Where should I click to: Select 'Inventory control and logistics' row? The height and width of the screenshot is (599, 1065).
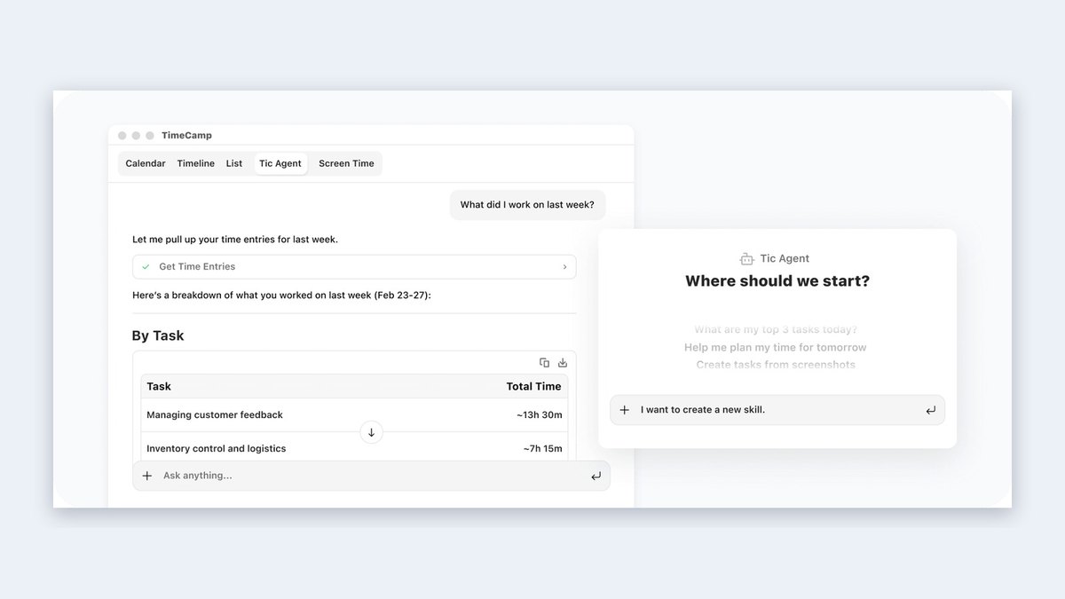coord(354,448)
